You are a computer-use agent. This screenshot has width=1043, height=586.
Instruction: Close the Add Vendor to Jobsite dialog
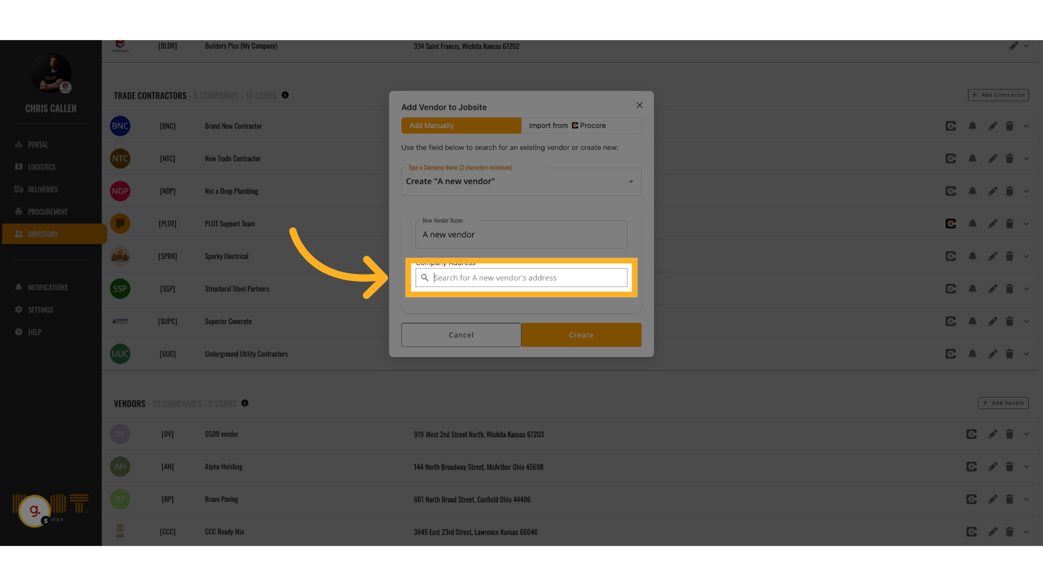pyautogui.click(x=639, y=105)
